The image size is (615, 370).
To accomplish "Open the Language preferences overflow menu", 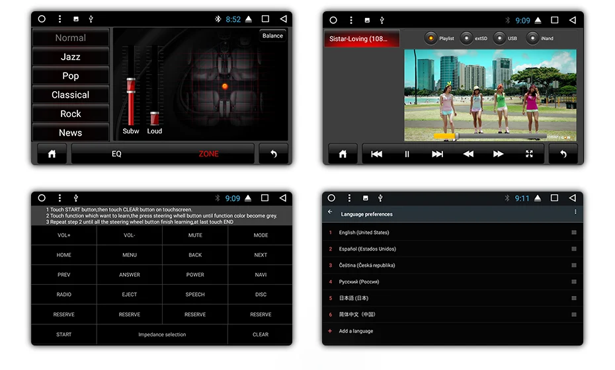I will pos(575,211).
